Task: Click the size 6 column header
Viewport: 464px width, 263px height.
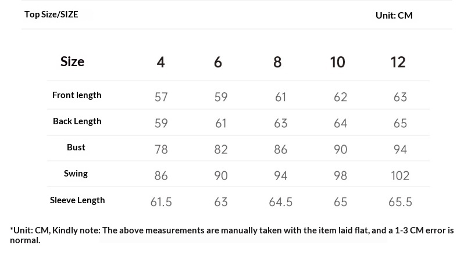Action: [218, 62]
